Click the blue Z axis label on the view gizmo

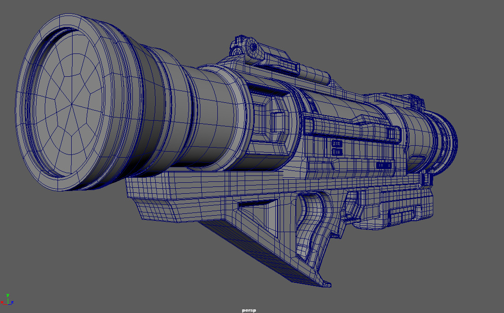(x=12, y=302)
